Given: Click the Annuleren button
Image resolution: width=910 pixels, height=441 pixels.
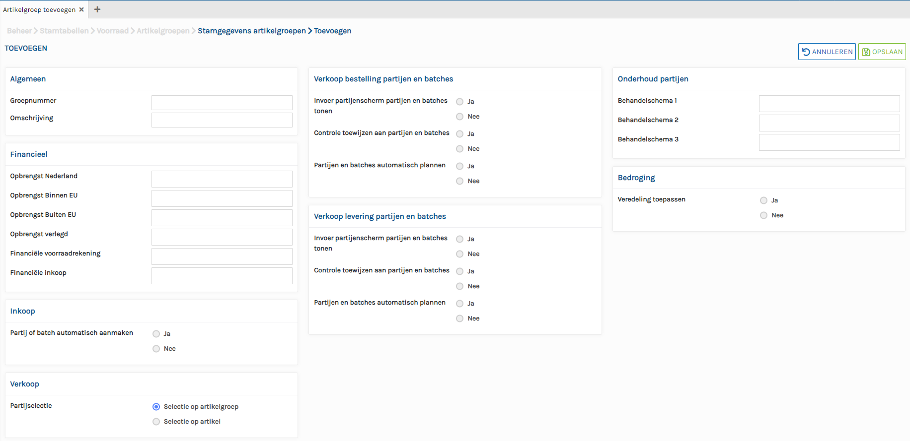Looking at the screenshot, I should click(x=827, y=52).
